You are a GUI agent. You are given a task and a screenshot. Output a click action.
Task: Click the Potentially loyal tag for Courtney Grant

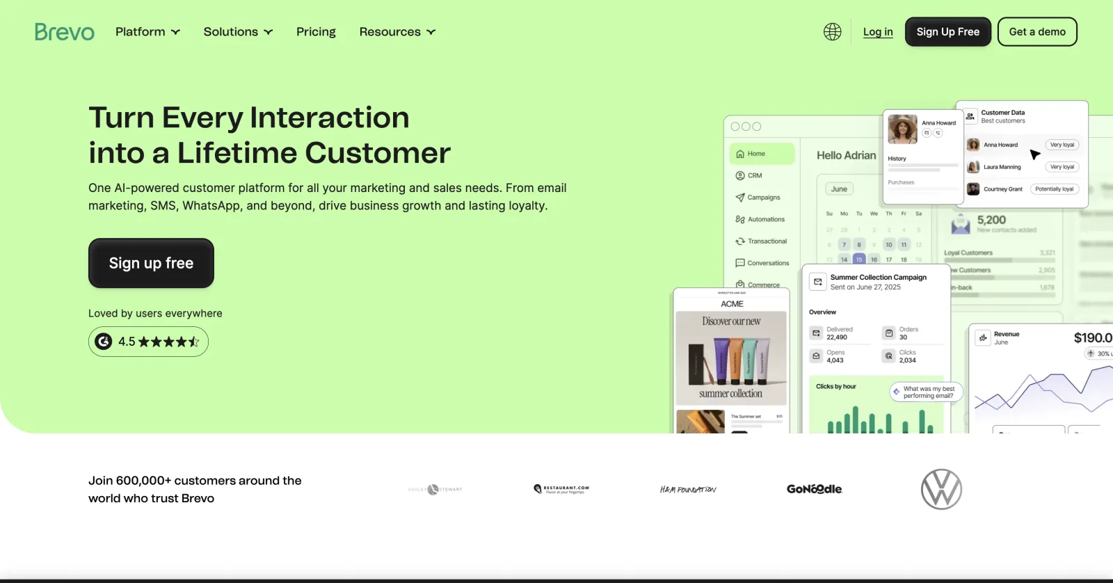[1055, 189]
